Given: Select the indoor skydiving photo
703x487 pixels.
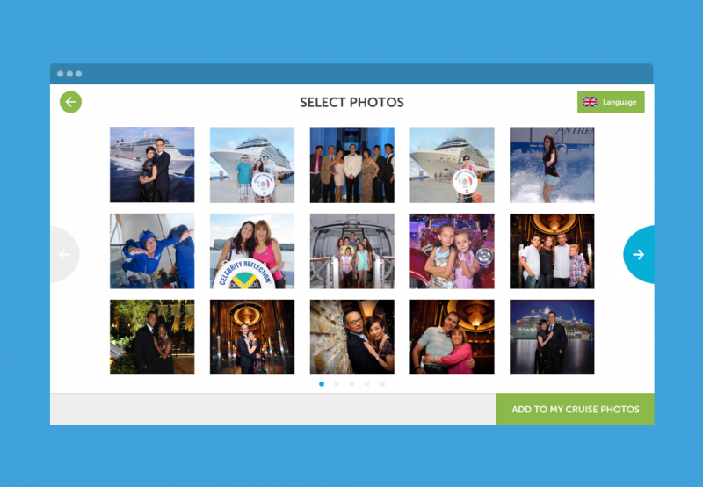Looking at the screenshot, I should coord(152,251).
